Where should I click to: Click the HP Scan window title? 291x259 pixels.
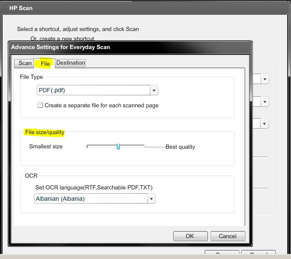point(21,8)
